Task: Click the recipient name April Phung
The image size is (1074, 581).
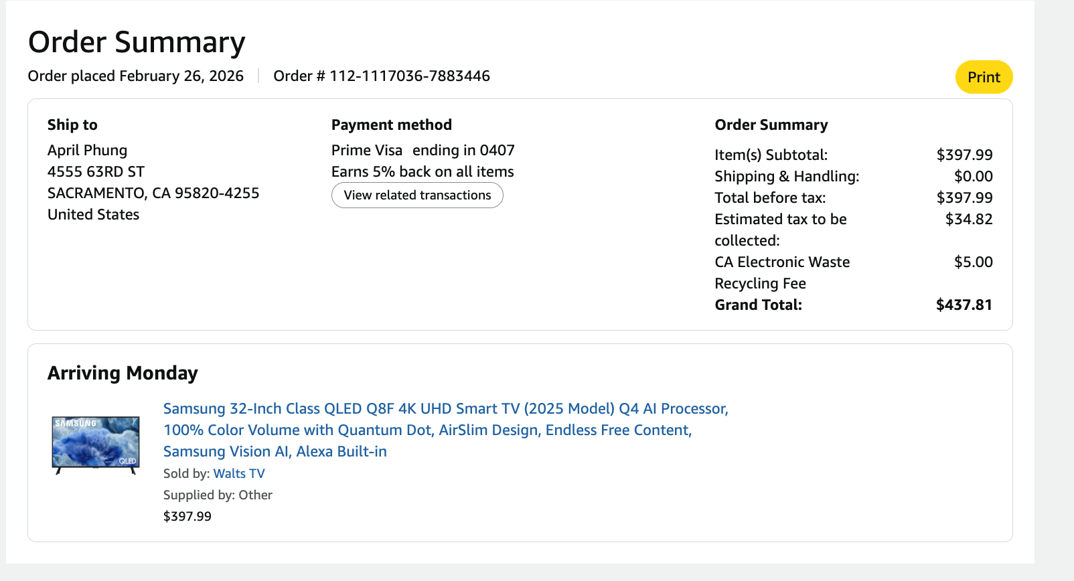Action: [87, 151]
